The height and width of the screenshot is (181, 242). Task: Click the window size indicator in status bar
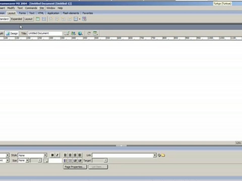click(239, 143)
